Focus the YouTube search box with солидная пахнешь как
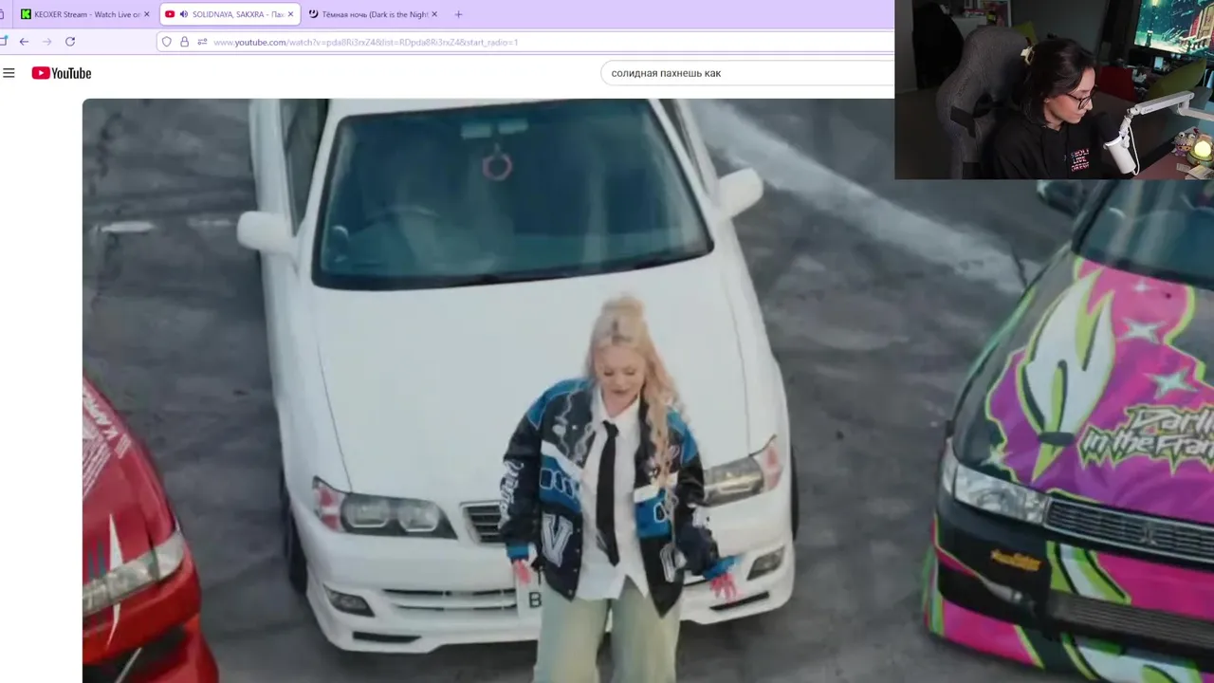Viewport: 1214px width, 683px height. point(747,73)
